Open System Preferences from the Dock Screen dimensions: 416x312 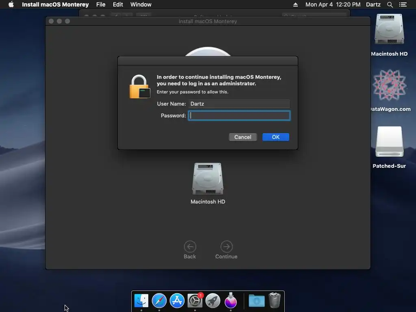(195, 301)
